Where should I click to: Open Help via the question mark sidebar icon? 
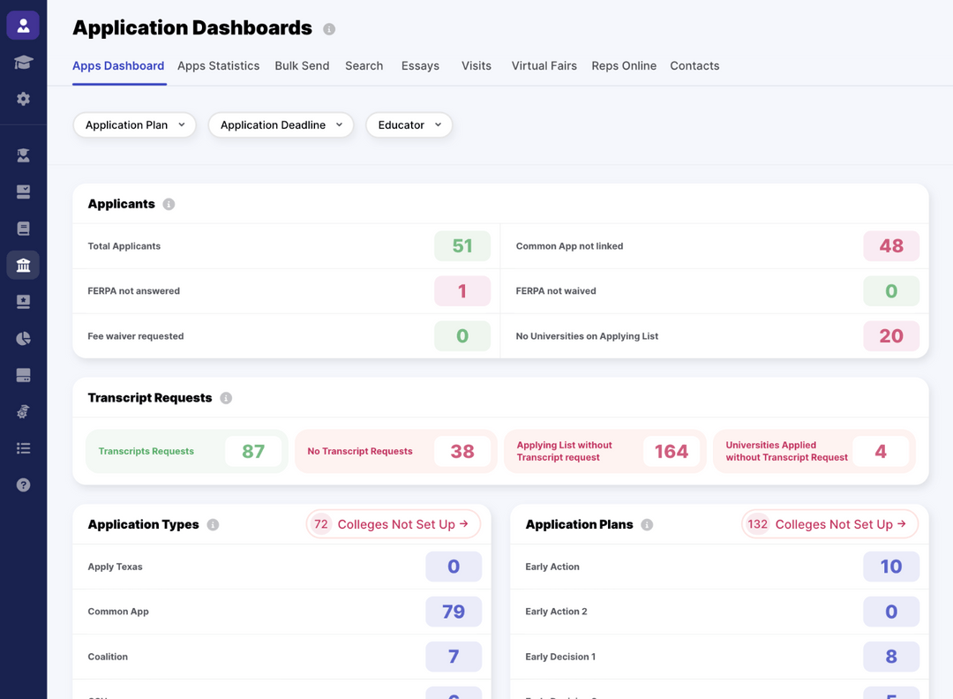coord(23,485)
